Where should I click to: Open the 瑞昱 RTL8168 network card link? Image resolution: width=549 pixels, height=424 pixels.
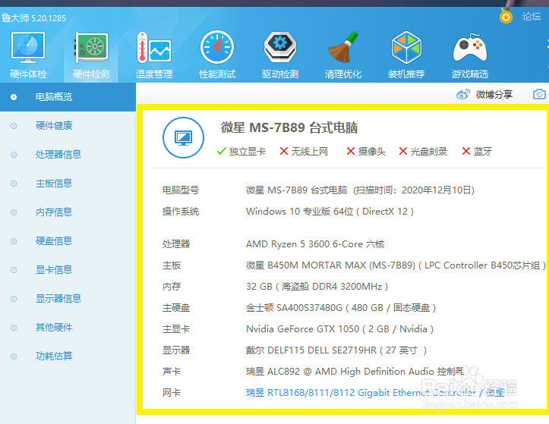(x=375, y=392)
